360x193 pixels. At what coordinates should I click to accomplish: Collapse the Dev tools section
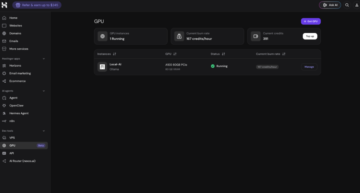(44, 131)
